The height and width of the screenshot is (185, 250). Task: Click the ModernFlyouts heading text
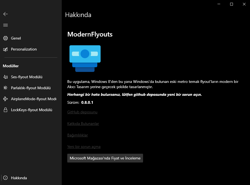(90, 34)
